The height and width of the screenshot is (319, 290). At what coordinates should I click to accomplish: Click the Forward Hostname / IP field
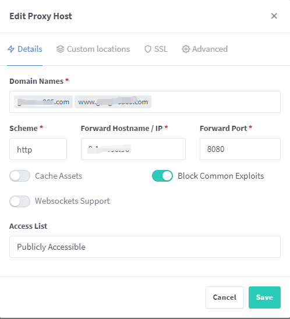[133, 149]
